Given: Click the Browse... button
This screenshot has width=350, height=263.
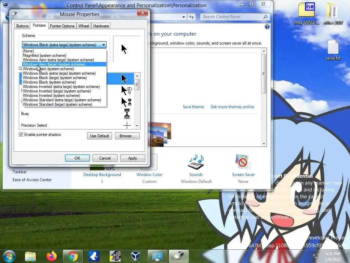Looking at the screenshot, I should 127,136.
